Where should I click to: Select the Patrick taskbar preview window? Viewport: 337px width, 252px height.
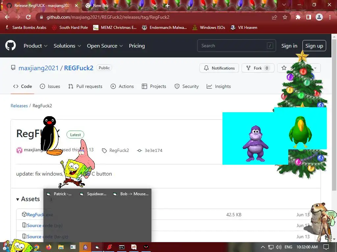60,194
